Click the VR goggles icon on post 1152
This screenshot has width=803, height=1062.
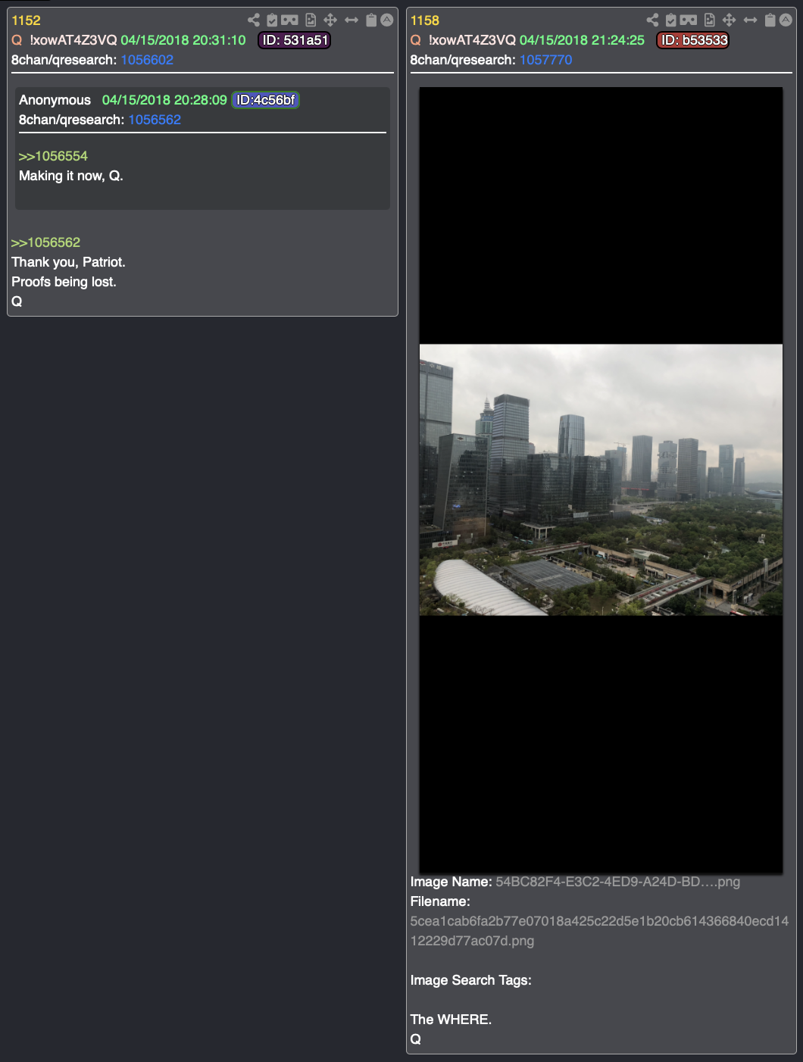pos(290,20)
